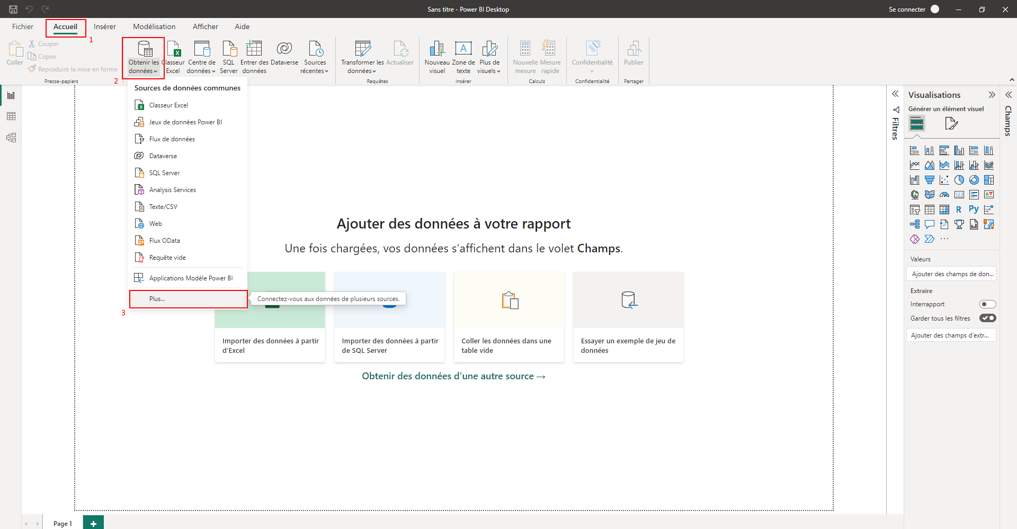Select the build visual fields tab
Image resolution: width=1017 pixels, height=529 pixels.
(x=917, y=124)
